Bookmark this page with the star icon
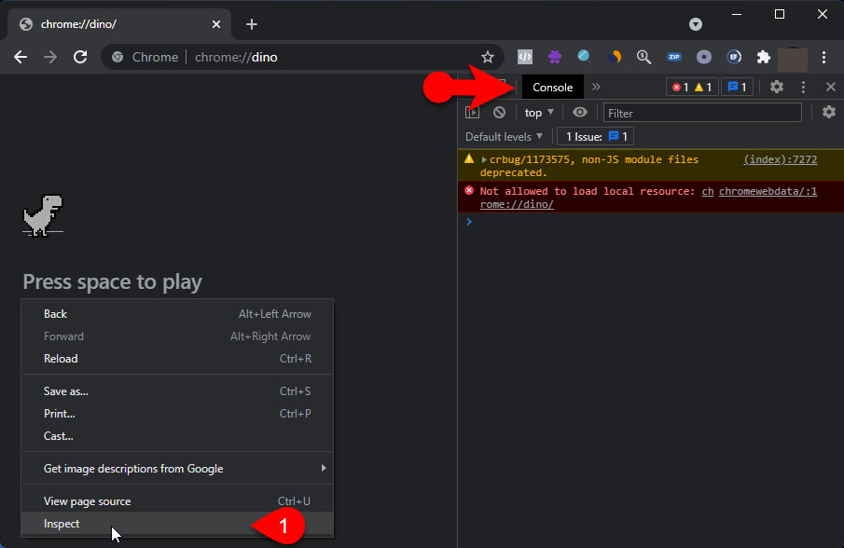Screen dimensions: 844x548 pyautogui.click(x=488, y=57)
